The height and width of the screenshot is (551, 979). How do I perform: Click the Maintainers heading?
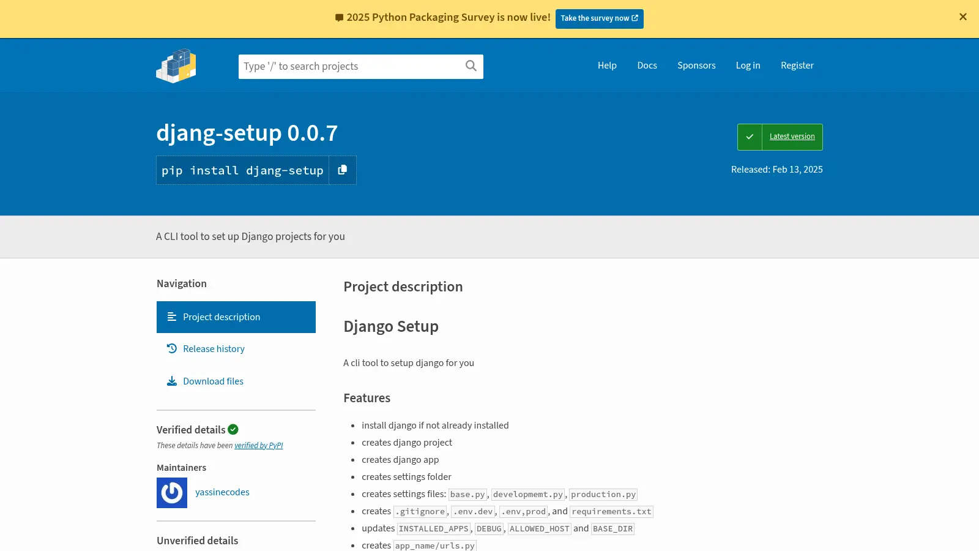point(181,468)
